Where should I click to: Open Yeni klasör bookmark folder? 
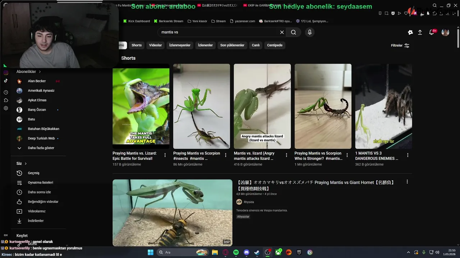point(197,21)
